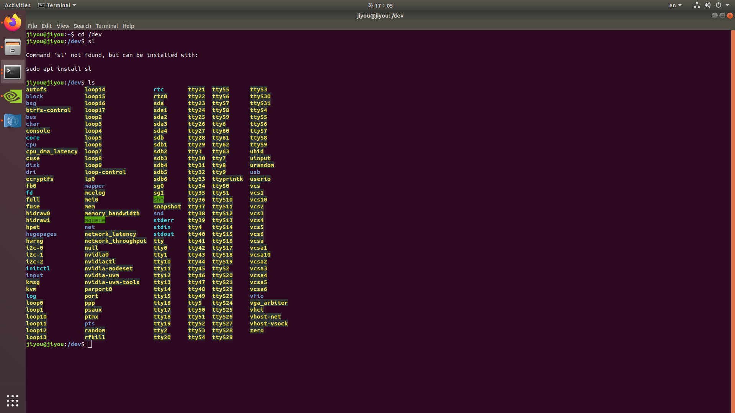Open the Search menu

[x=82, y=26]
